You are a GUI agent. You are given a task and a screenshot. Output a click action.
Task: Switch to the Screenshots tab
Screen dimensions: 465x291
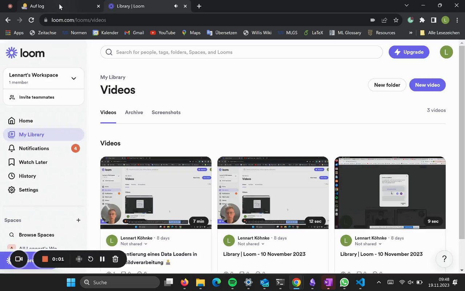166,112
